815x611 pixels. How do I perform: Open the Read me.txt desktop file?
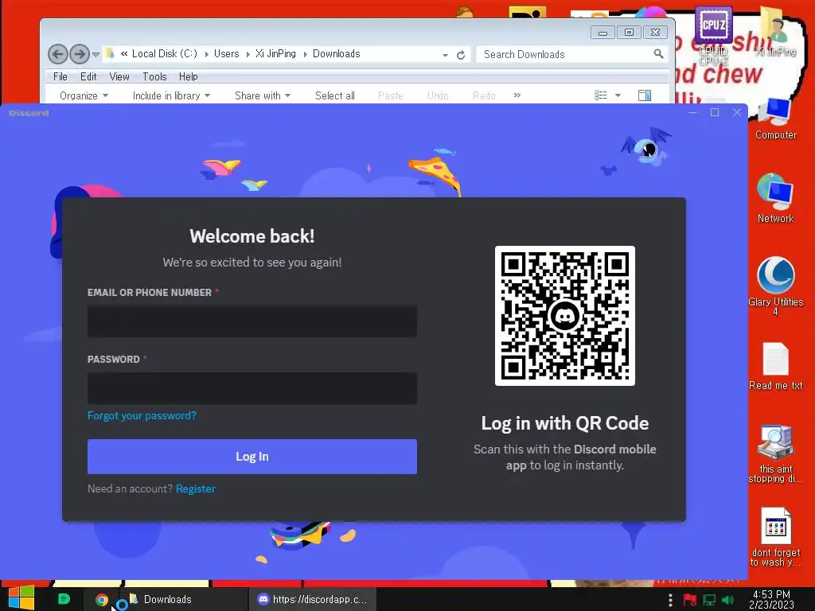click(x=775, y=366)
